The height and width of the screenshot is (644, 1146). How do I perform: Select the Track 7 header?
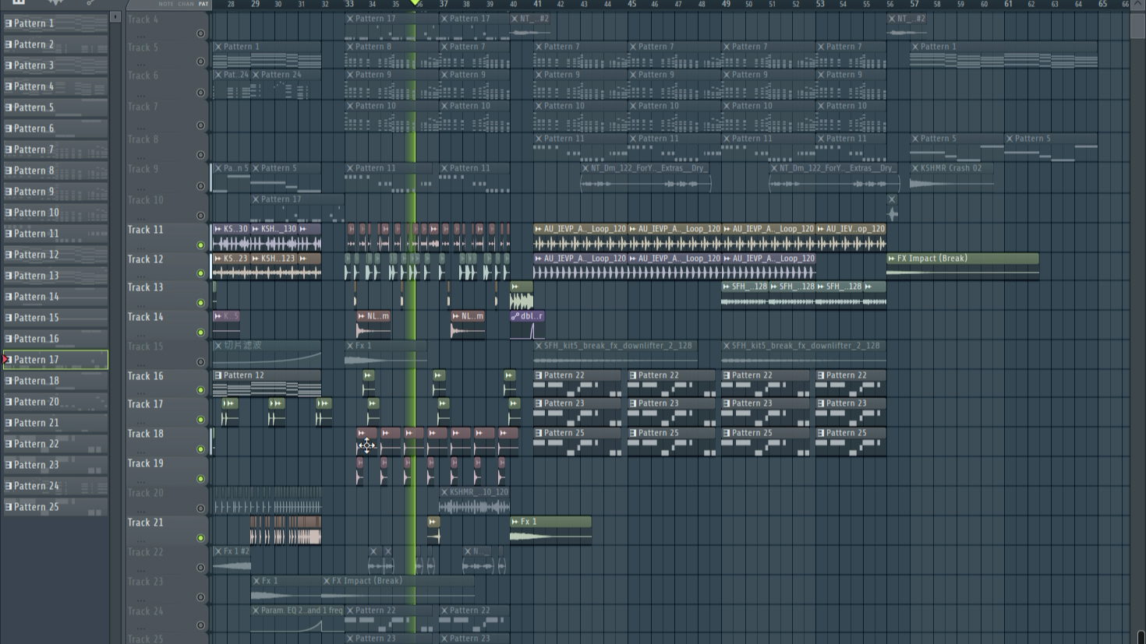(168, 114)
